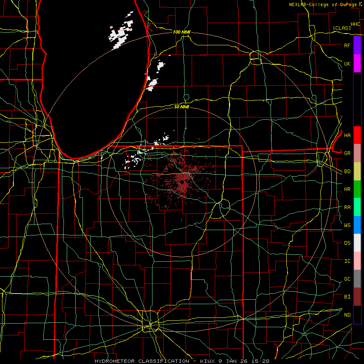
Task: Click the yellow BD legend color swatch
Action: (x=357, y=171)
